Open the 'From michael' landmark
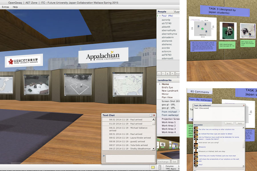 click(170, 112)
